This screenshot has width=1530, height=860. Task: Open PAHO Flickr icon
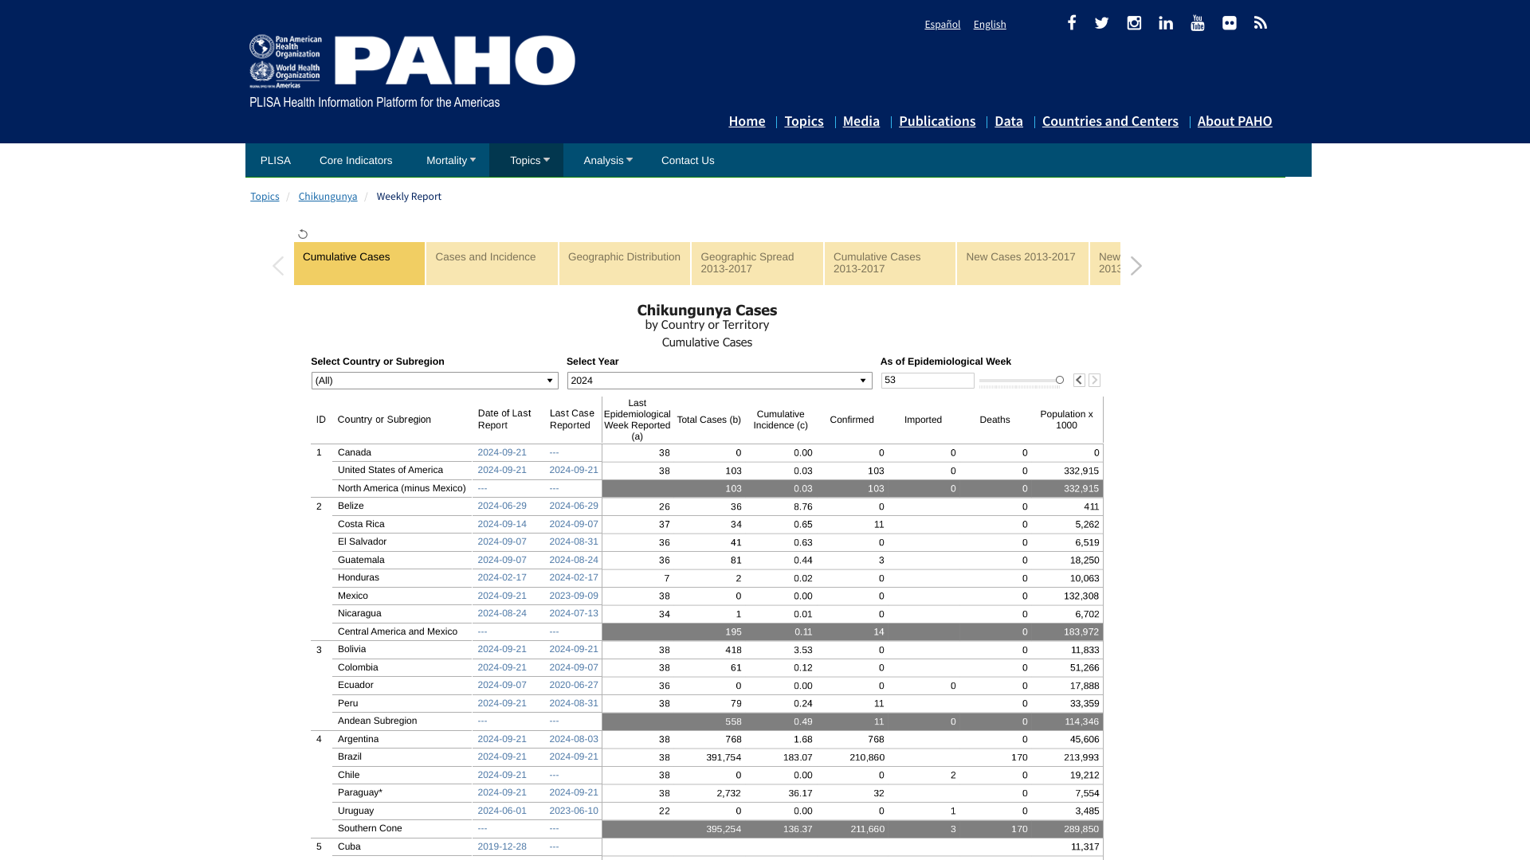pyautogui.click(x=1230, y=23)
